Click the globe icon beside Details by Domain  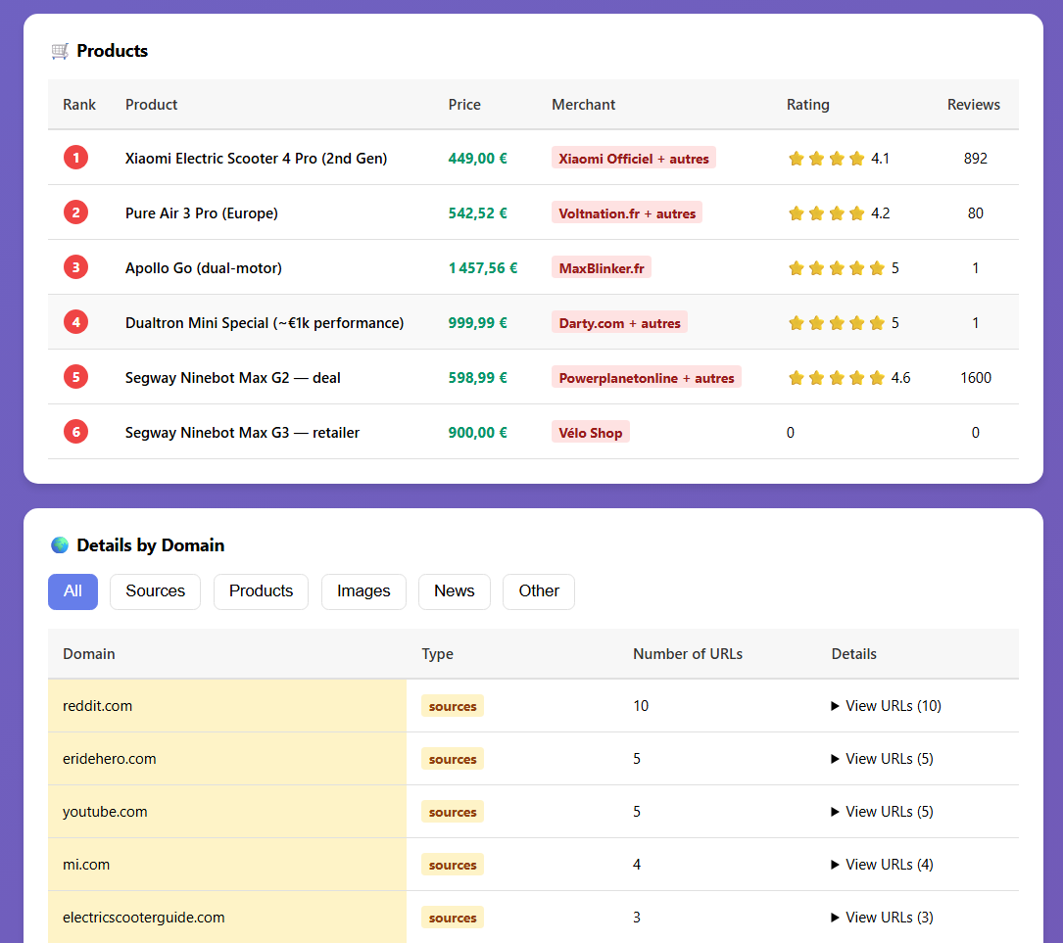tap(60, 544)
